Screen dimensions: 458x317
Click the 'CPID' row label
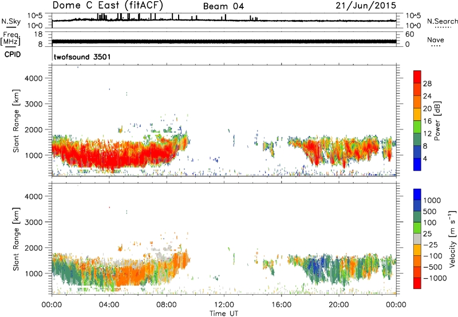(13, 54)
